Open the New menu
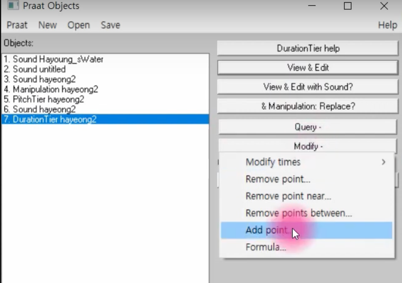Image resolution: width=402 pixels, height=283 pixels. (x=47, y=25)
